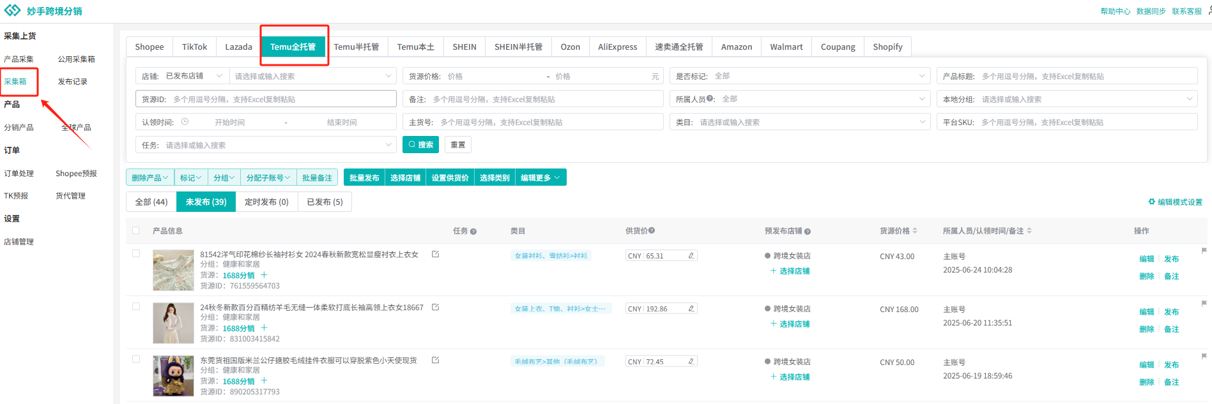Click the 平台SKU input field

1067,122
